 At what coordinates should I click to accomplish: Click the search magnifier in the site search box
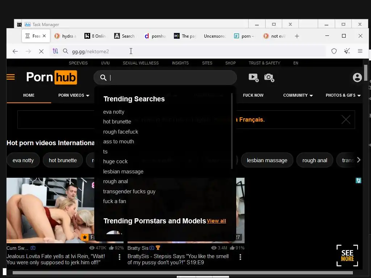click(x=103, y=77)
